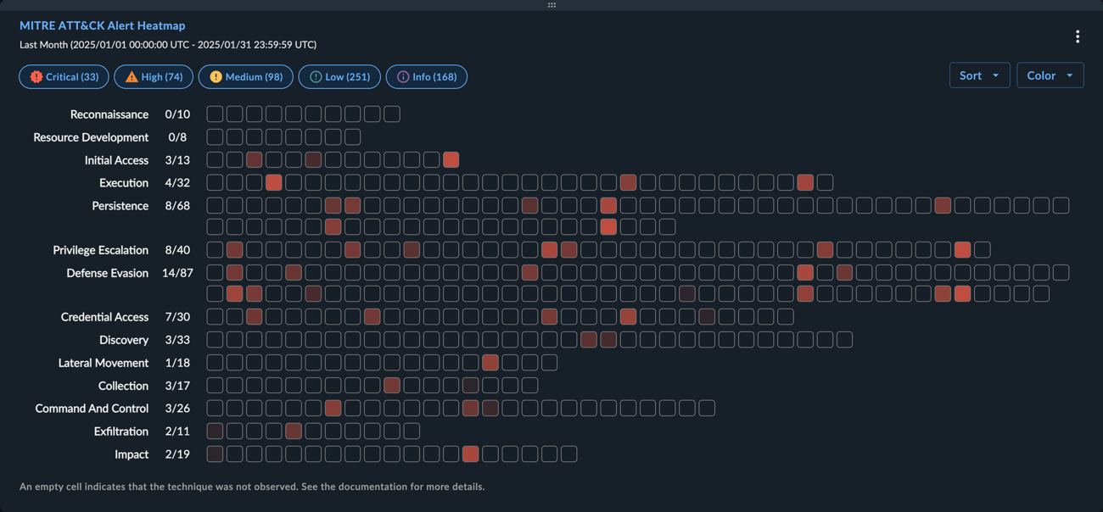
Task: Click the Persistence tactic label
Action: [120, 206]
